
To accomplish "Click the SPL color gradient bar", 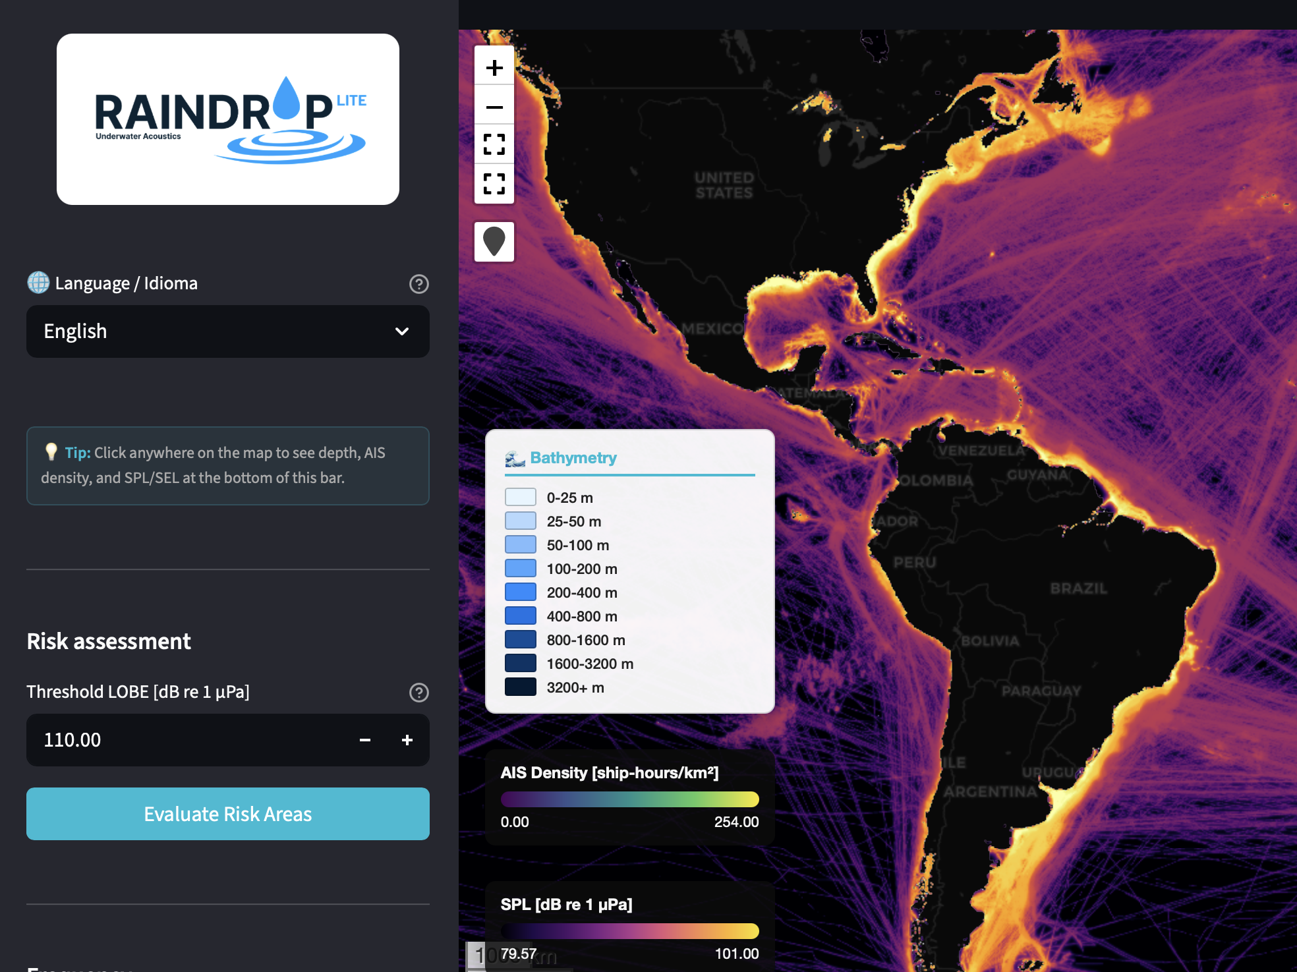I will (629, 931).
